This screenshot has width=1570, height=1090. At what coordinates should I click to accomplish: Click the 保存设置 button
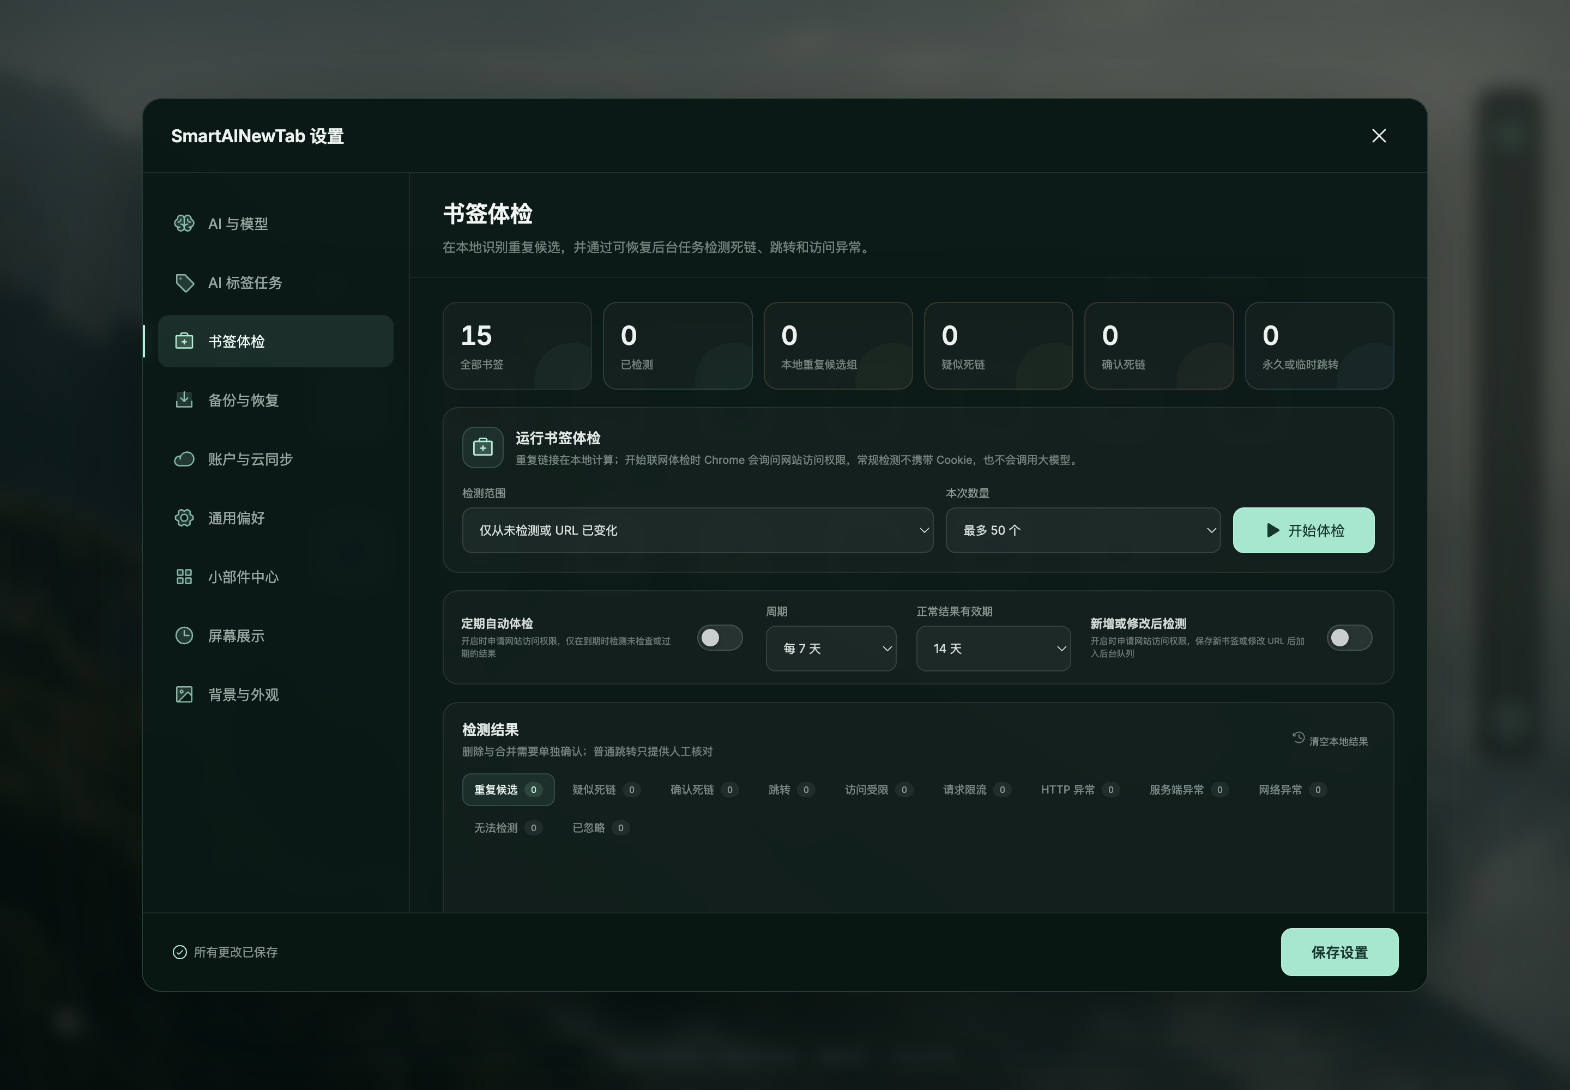pos(1339,952)
